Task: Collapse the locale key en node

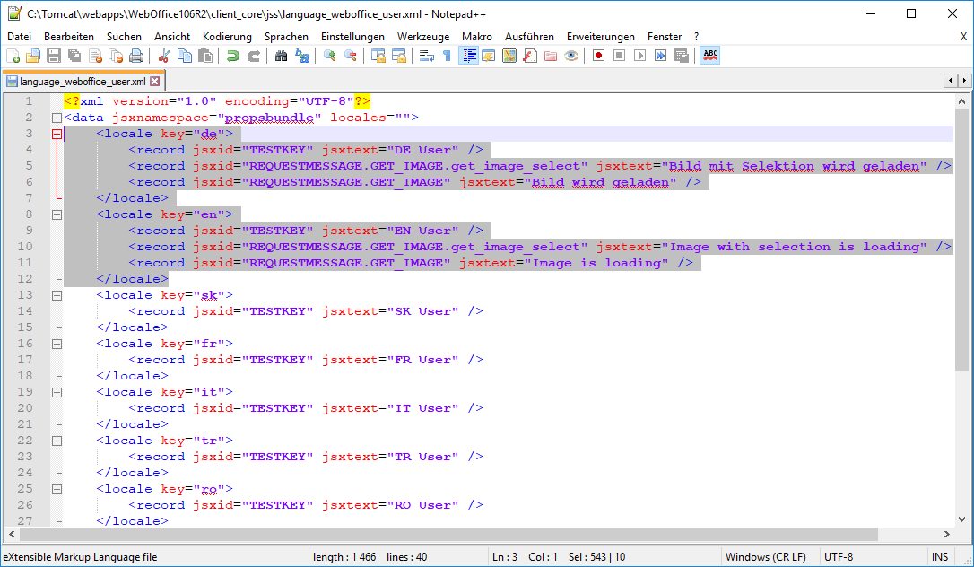Action: 57,214
